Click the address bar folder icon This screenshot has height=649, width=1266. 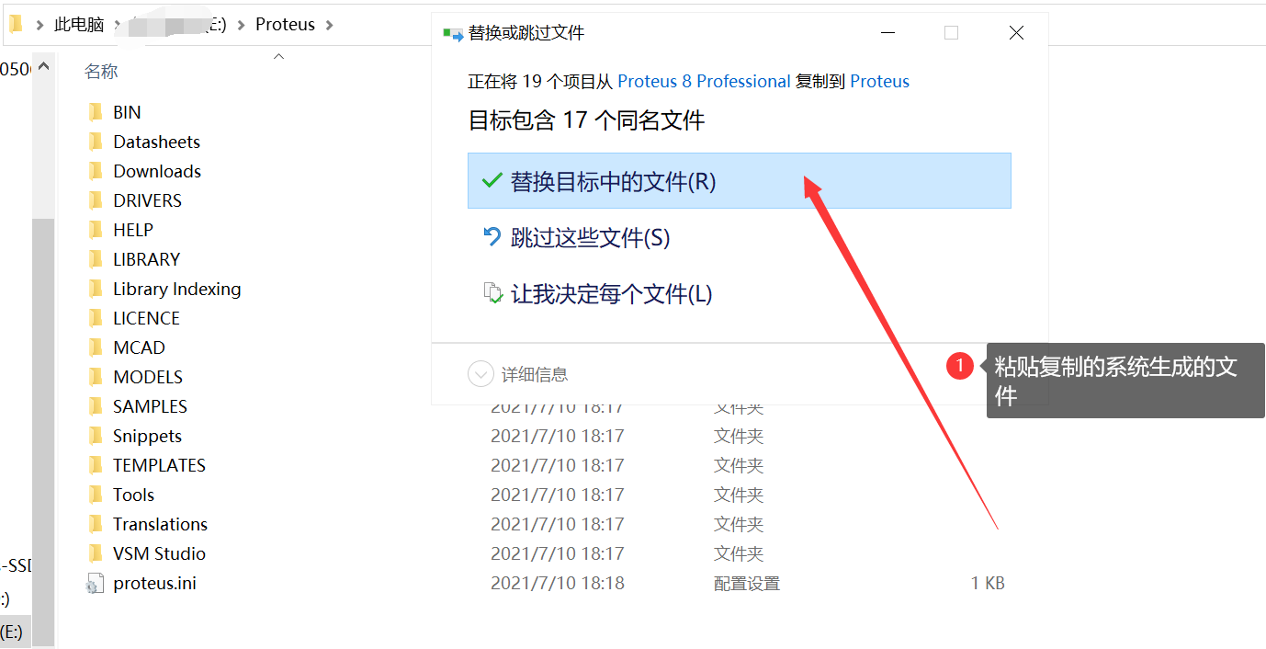(x=16, y=25)
